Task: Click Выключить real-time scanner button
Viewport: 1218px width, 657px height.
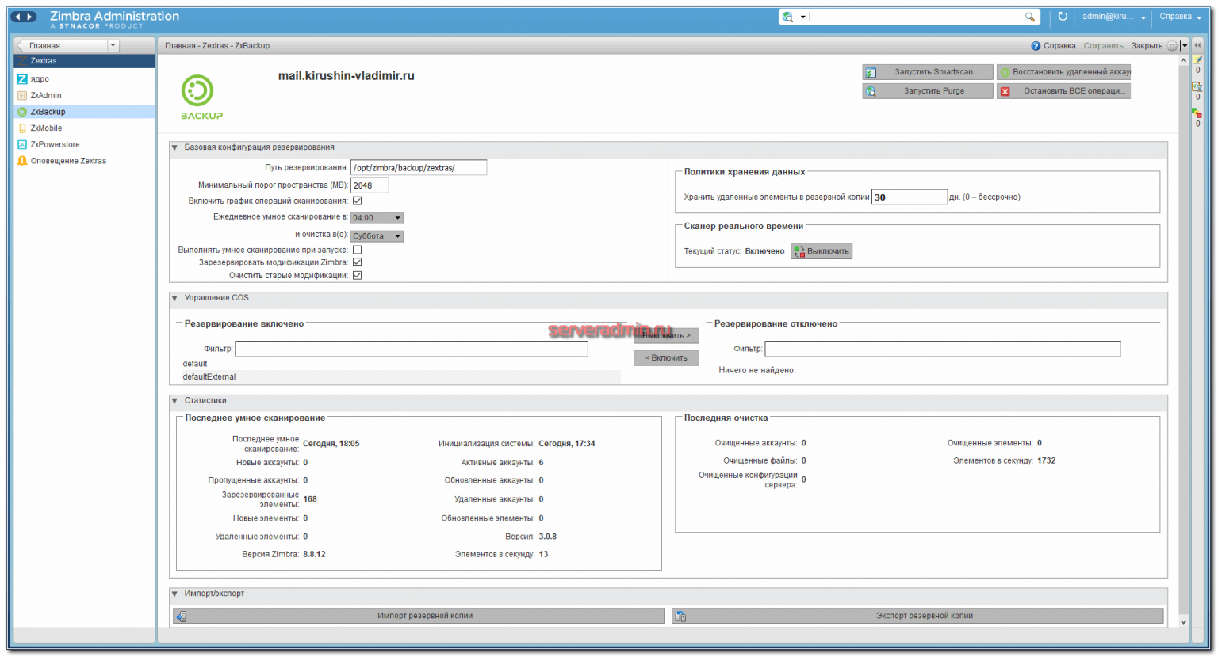Action: (822, 251)
